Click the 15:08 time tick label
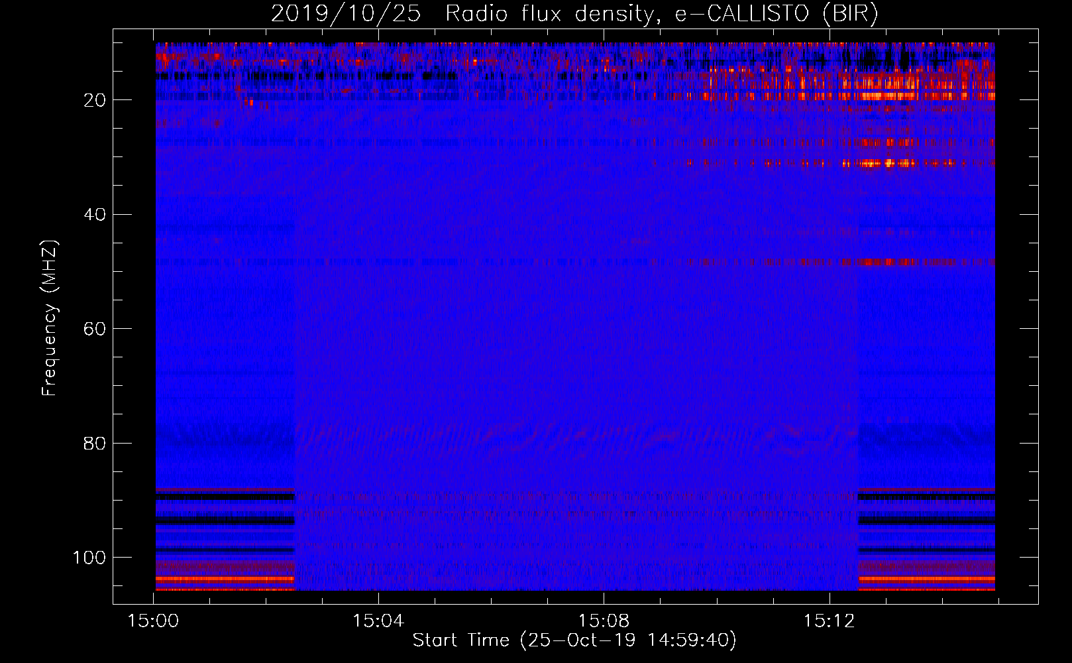 (604, 621)
